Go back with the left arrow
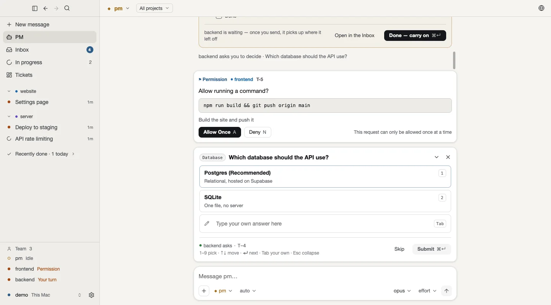The image size is (551, 305). point(46,8)
